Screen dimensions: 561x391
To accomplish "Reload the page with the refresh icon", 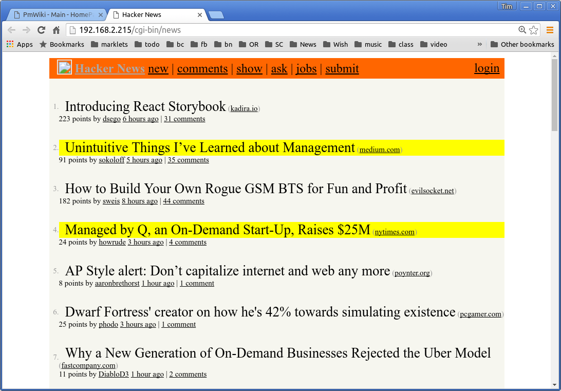I will pos(41,30).
